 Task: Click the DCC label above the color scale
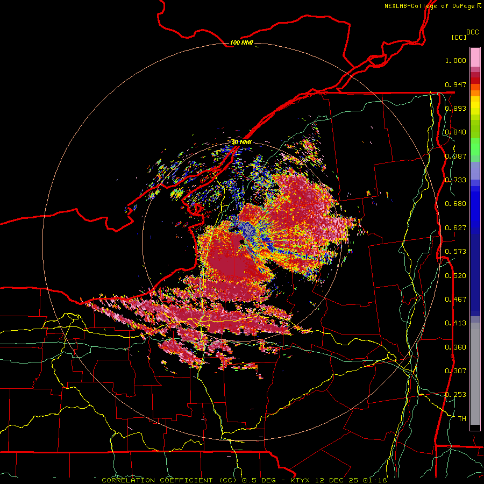coord(472,32)
